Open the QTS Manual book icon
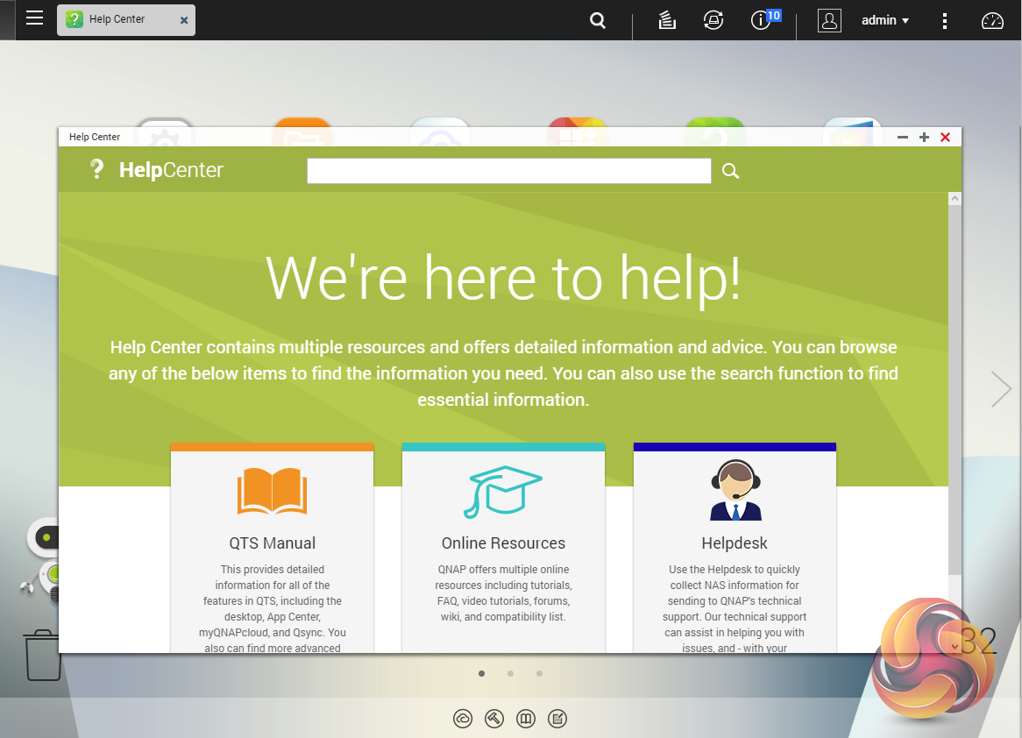 point(272,492)
